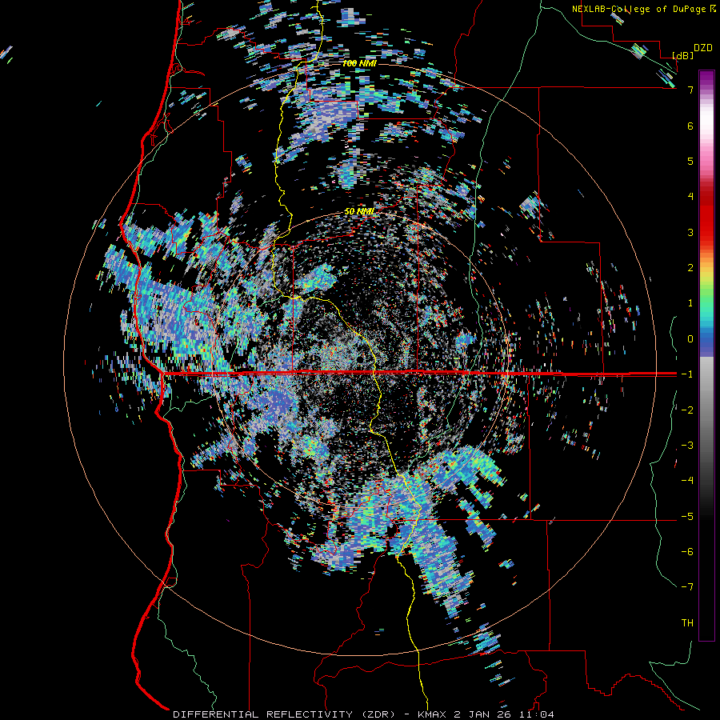Viewport: 720px width, 720px height.
Task: Click the -3 value on the color scale
Action: pos(687,446)
